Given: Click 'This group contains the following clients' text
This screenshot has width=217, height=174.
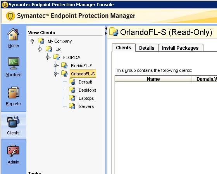Looking at the screenshot, I should tap(154, 70).
